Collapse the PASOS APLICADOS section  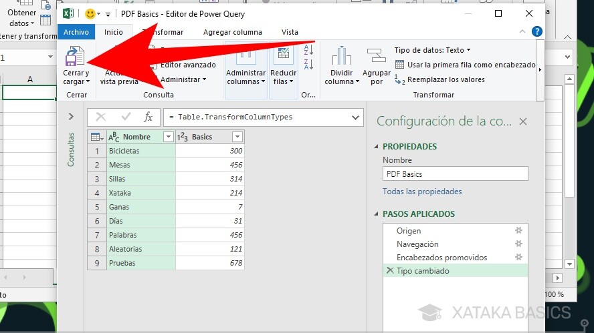[x=376, y=214]
